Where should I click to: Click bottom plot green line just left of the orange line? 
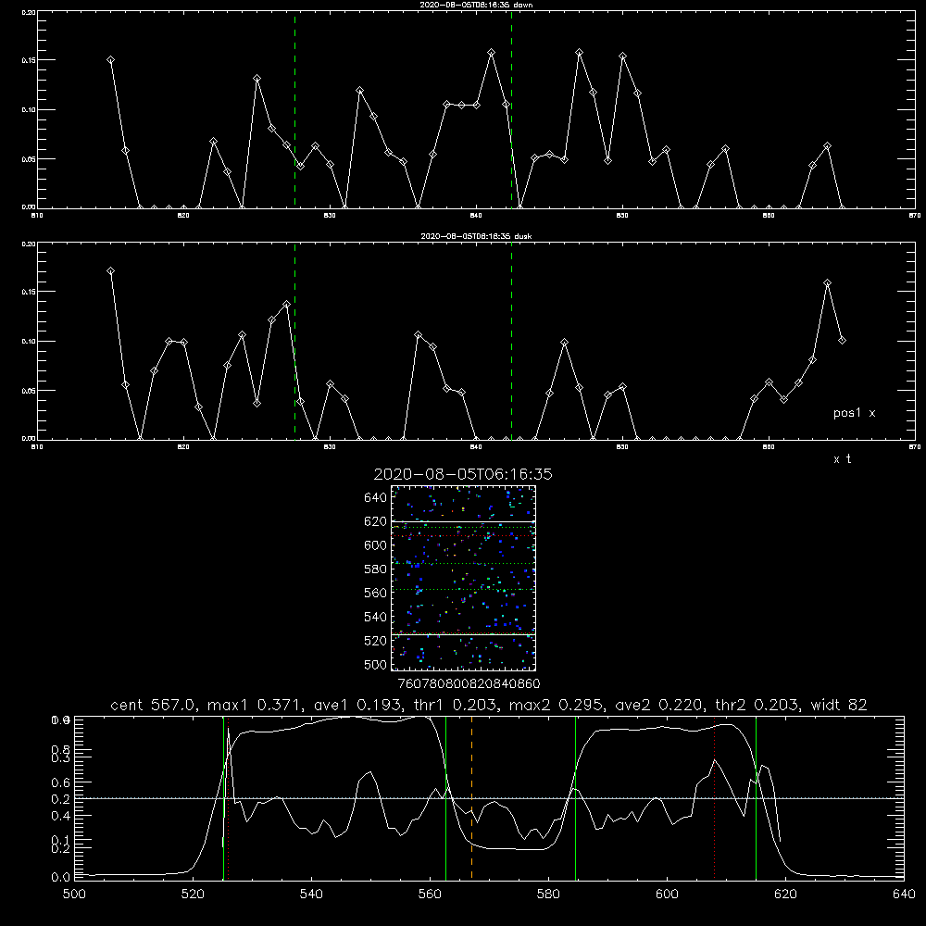[446, 797]
